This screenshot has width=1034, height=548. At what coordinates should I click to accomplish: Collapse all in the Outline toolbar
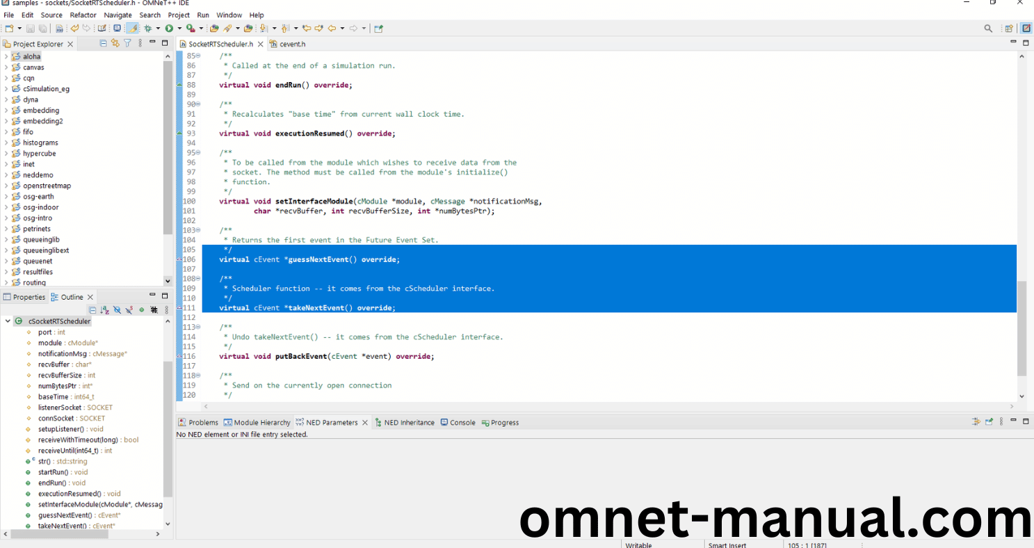(x=92, y=310)
